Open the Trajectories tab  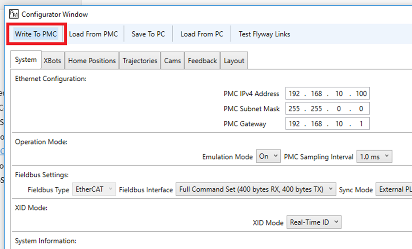click(140, 61)
